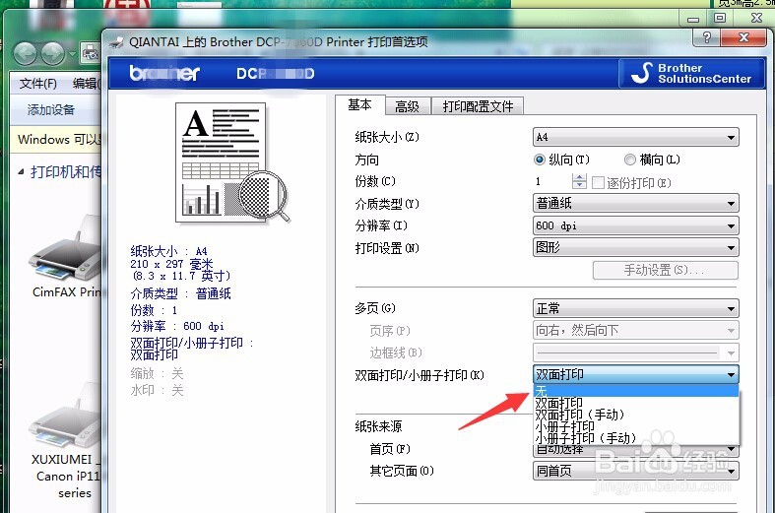Click the help question mark button in dialog title bar

[707, 37]
